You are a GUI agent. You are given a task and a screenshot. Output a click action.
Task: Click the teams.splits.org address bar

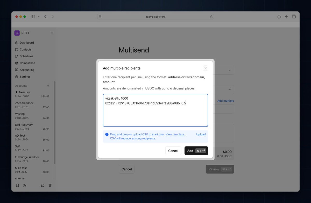click(155, 17)
